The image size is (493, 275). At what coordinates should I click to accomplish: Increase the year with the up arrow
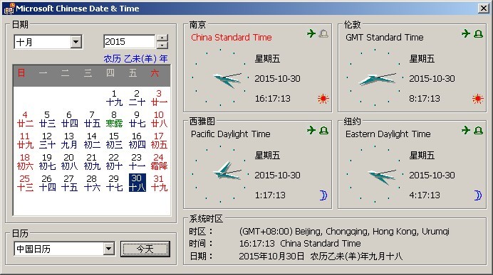(x=162, y=38)
